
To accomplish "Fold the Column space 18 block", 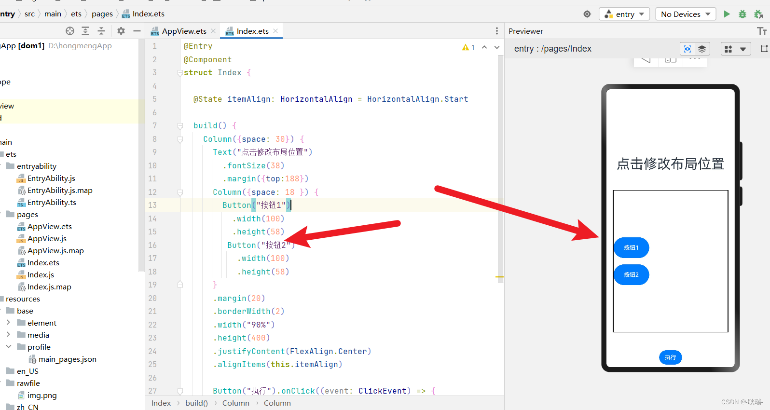I will click(x=180, y=192).
